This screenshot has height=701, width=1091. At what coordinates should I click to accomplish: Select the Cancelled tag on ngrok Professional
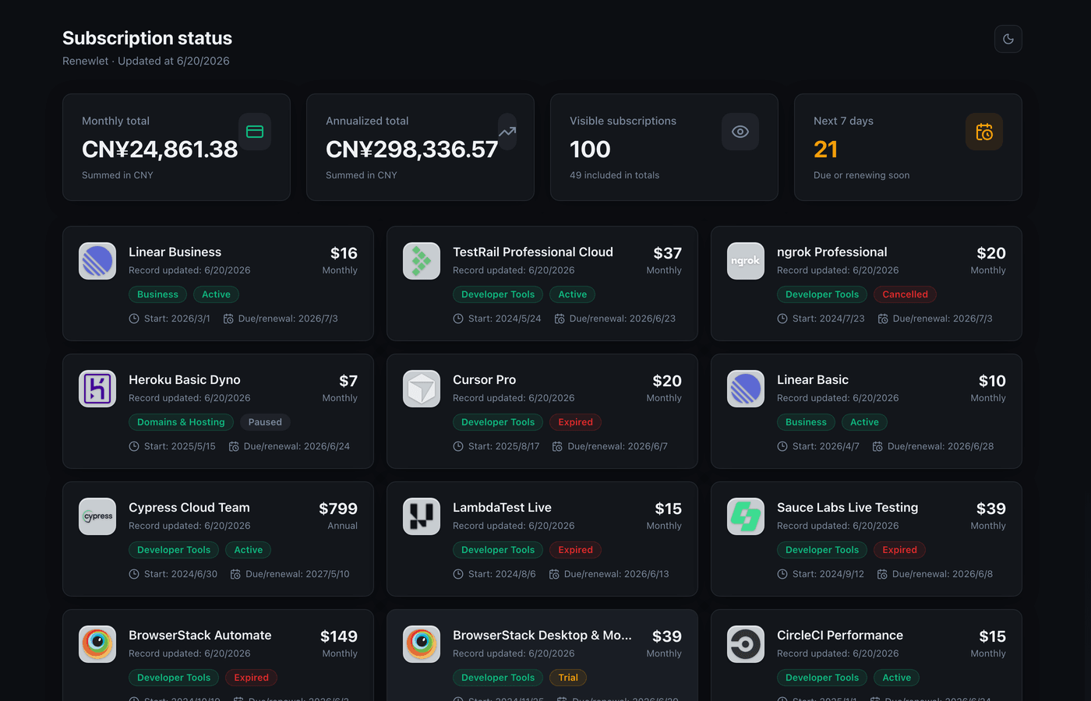point(906,294)
